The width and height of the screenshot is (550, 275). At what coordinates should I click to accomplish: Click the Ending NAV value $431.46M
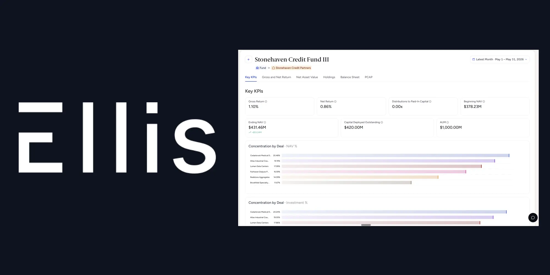click(257, 128)
